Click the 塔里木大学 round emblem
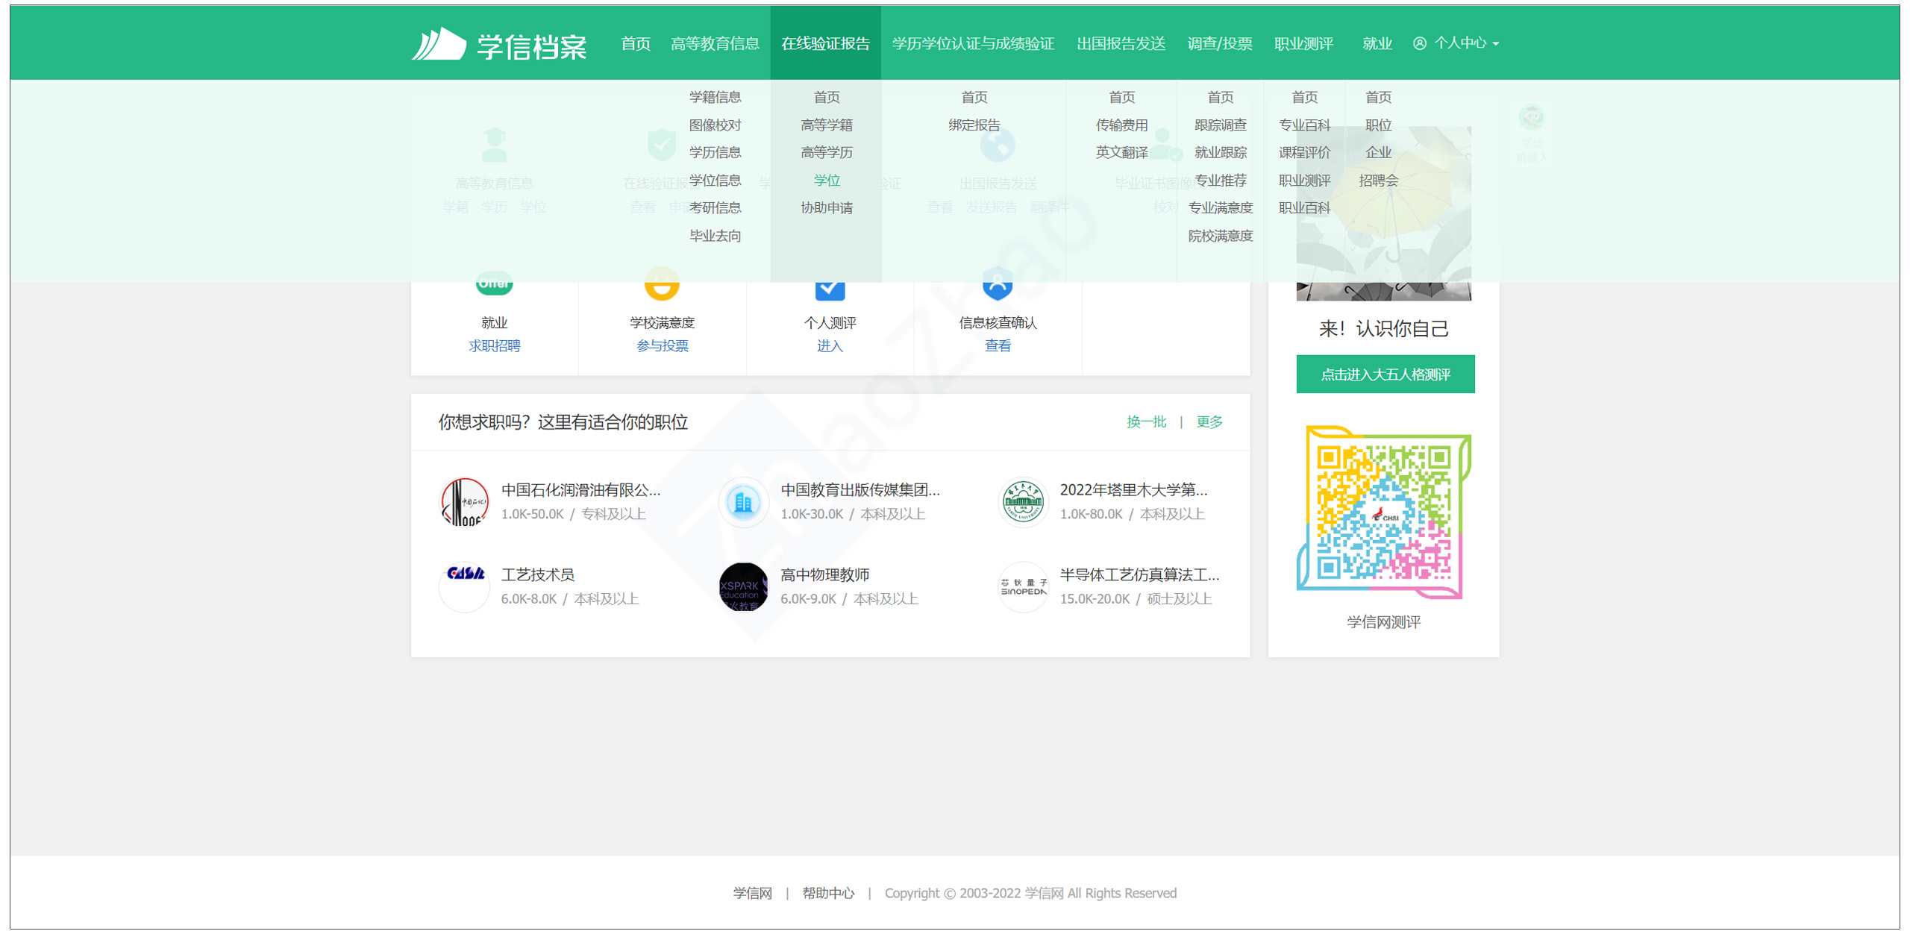 coord(1022,501)
